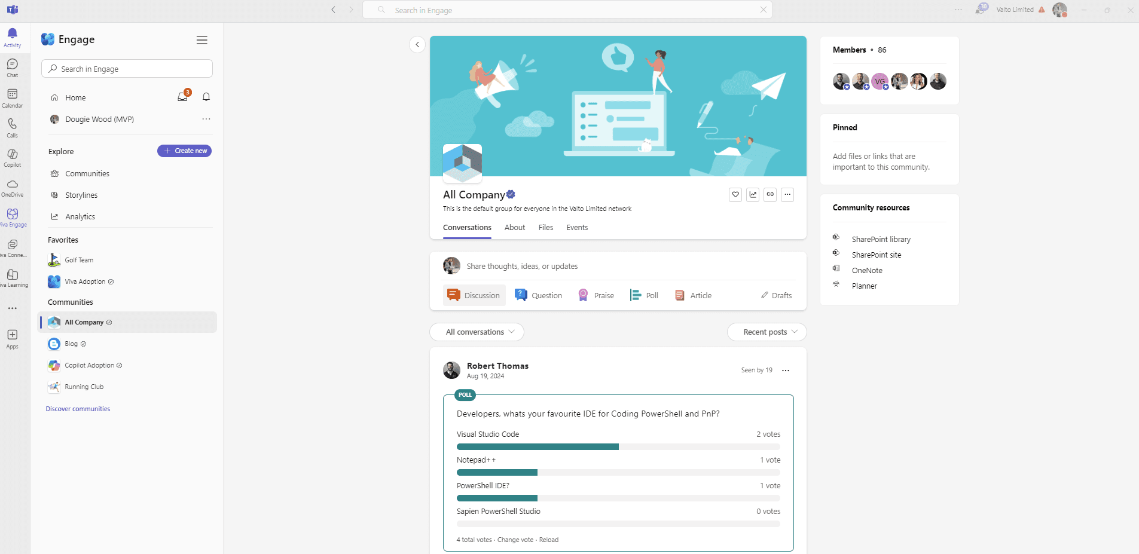Image resolution: width=1139 pixels, height=554 pixels.
Task: Open the SharePoint library resource
Action: (881, 240)
